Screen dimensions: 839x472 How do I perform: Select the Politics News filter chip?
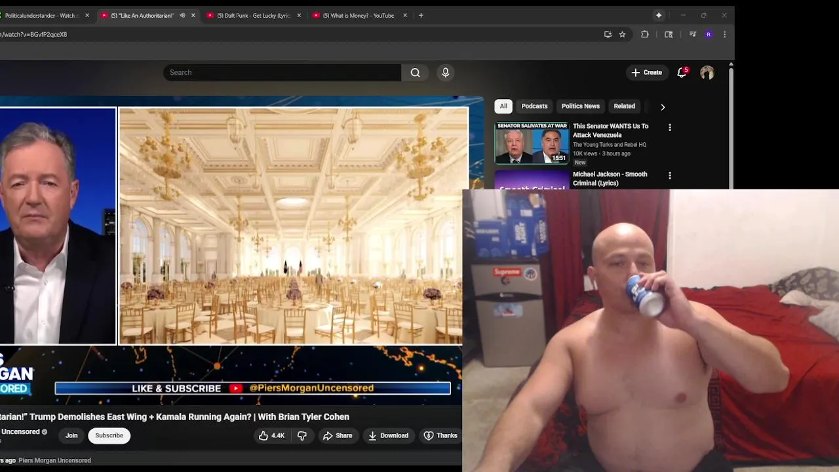[580, 106]
